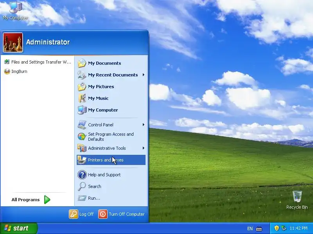Click the Run... icon
This screenshot has height=234, width=313.
[x=82, y=198]
